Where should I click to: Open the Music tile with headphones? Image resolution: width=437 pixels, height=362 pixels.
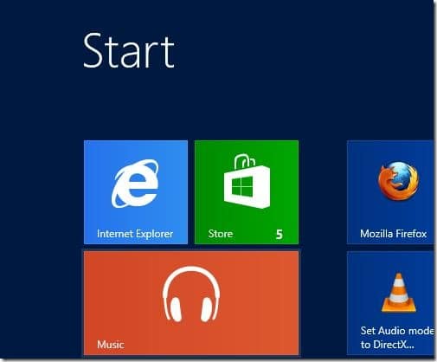[191, 303]
